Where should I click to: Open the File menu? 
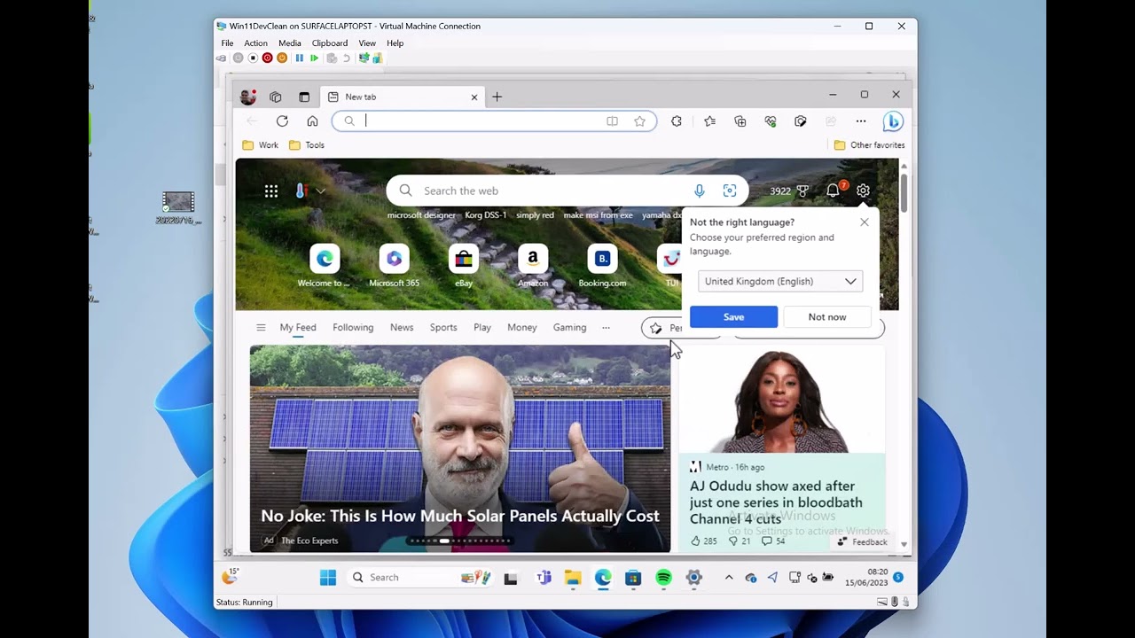227,43
